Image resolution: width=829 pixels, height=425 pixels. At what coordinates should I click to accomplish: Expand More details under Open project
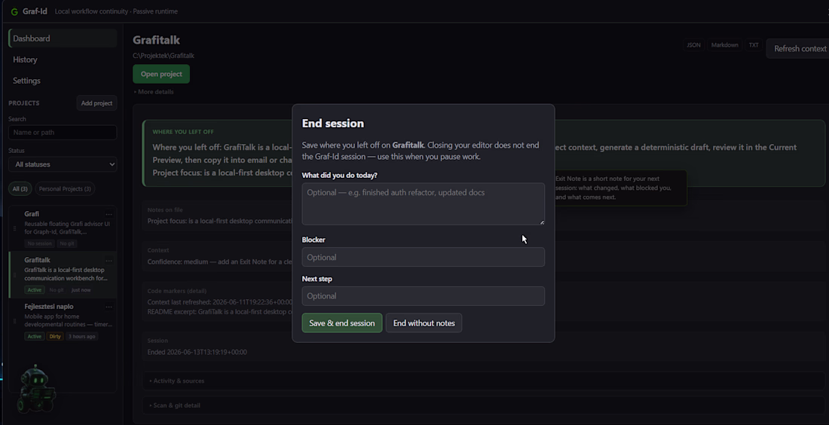(x=153, y=92)
